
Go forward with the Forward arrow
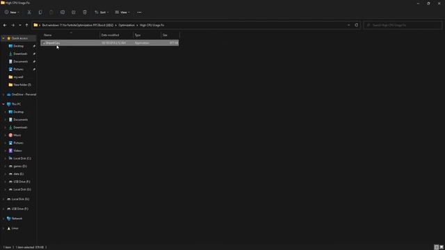(13, 25)
